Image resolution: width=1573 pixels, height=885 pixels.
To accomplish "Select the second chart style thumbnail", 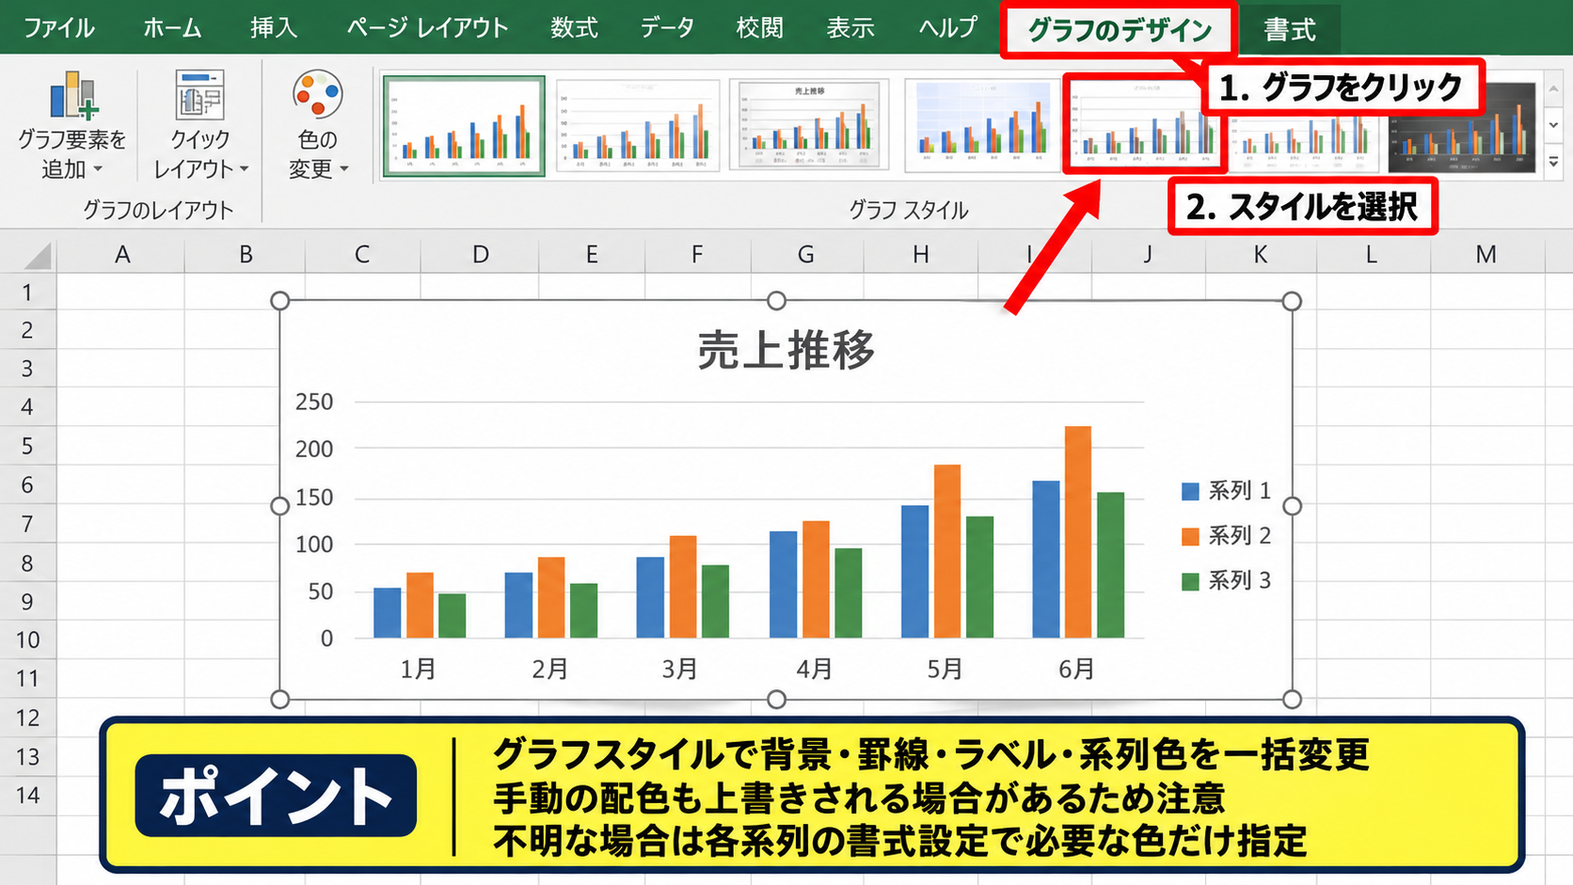I will pyautogui.click(x=638, y=126).
